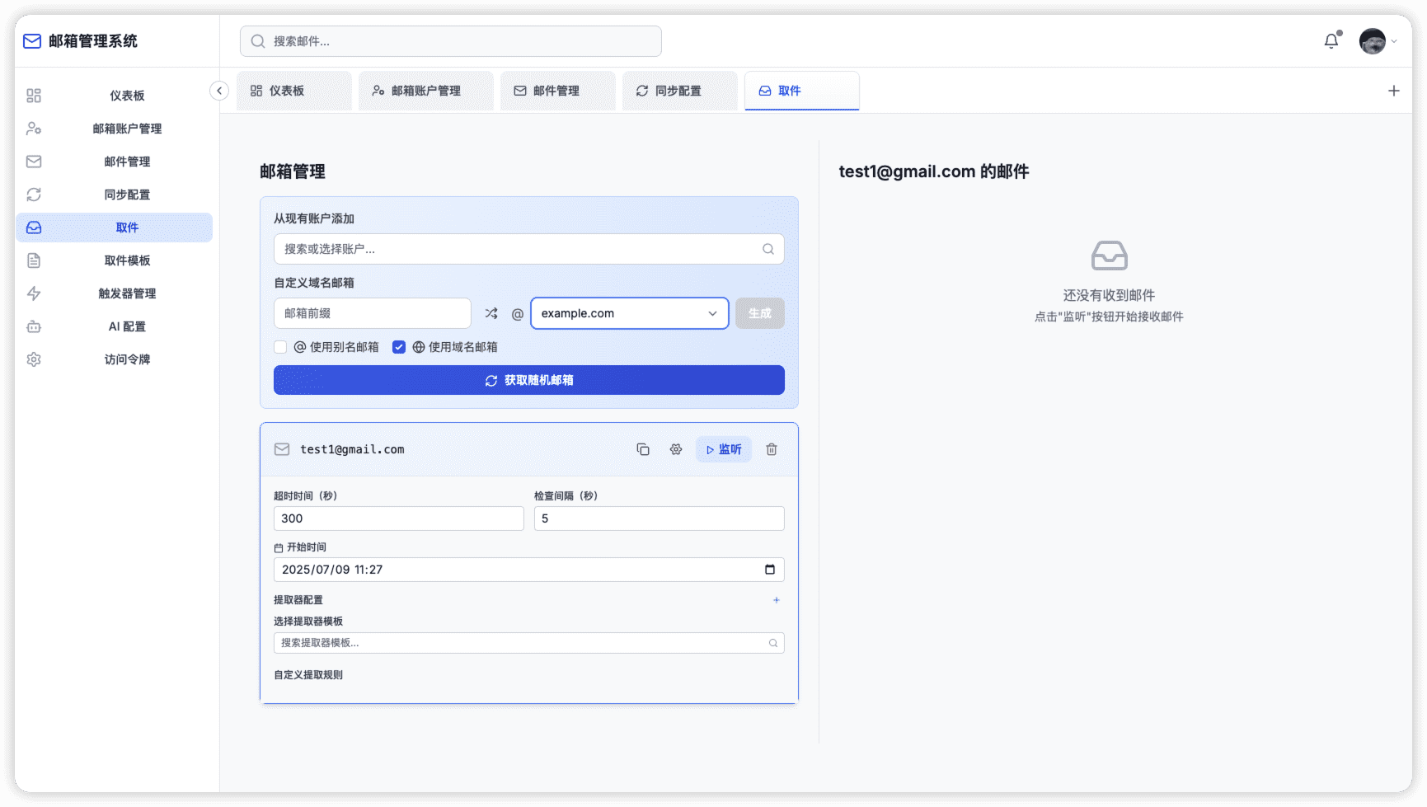Click the 超时时间 field showing 300
The height and width of the screenshot is (807, 1427).
click(x=399, y=518)
